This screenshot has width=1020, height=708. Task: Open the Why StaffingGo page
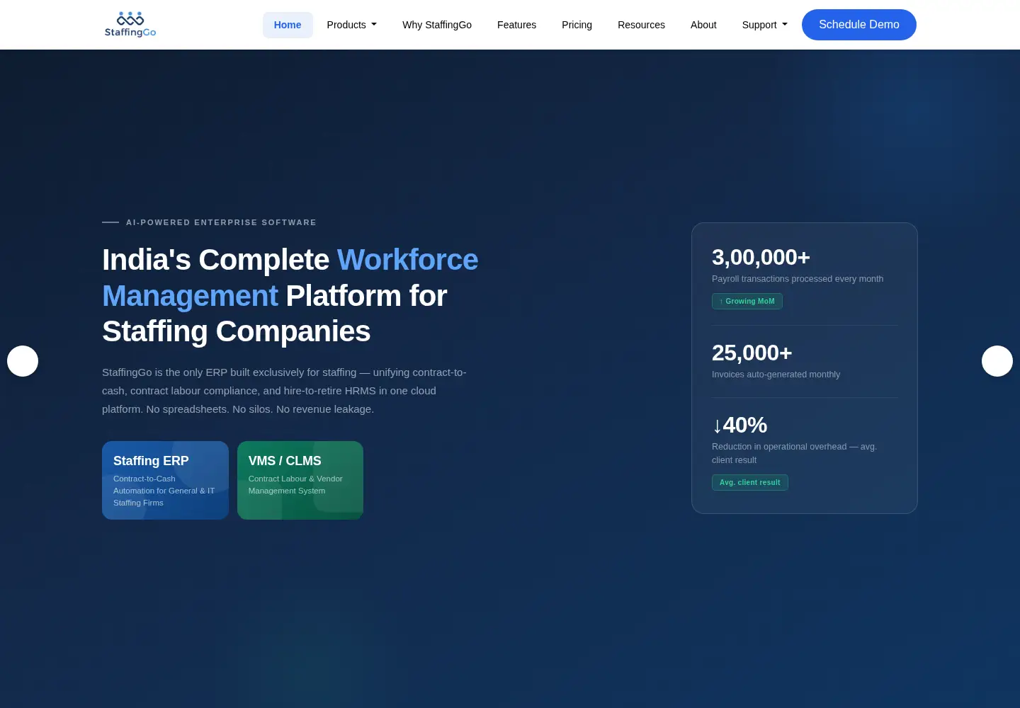437,25
